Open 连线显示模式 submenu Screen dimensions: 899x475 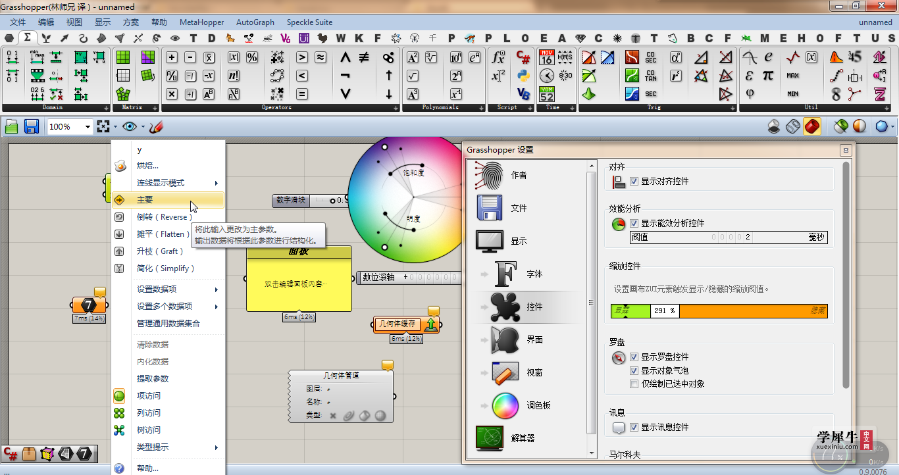tap(168, 183)
